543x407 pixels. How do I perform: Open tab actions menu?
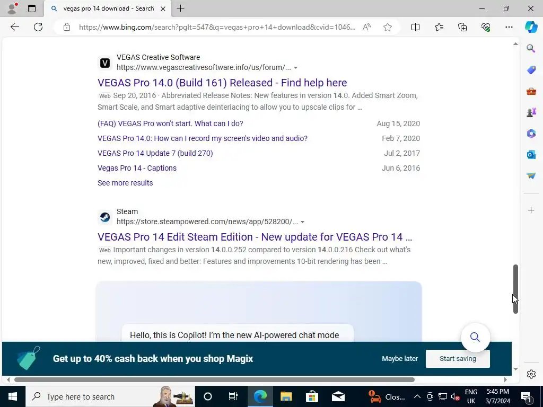31,8
